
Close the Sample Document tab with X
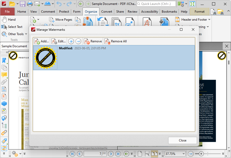(x=227, y=46)
